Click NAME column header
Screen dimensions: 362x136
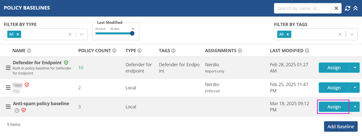(19, 51)
